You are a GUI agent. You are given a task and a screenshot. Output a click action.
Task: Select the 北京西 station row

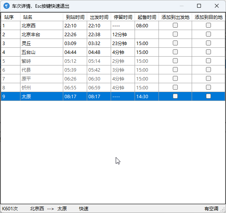click(x=113, y=26)
